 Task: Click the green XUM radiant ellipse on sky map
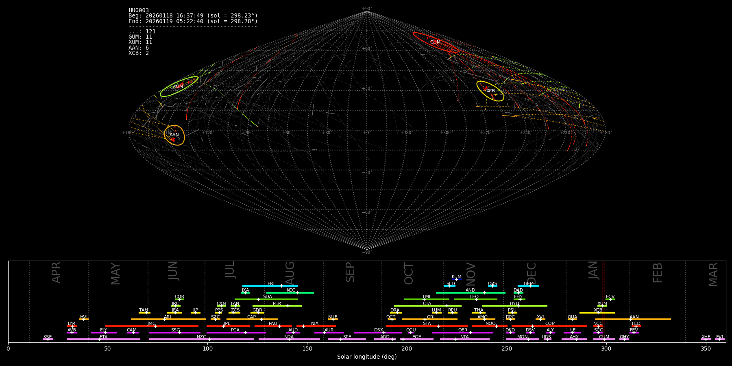tap(179, 86)
